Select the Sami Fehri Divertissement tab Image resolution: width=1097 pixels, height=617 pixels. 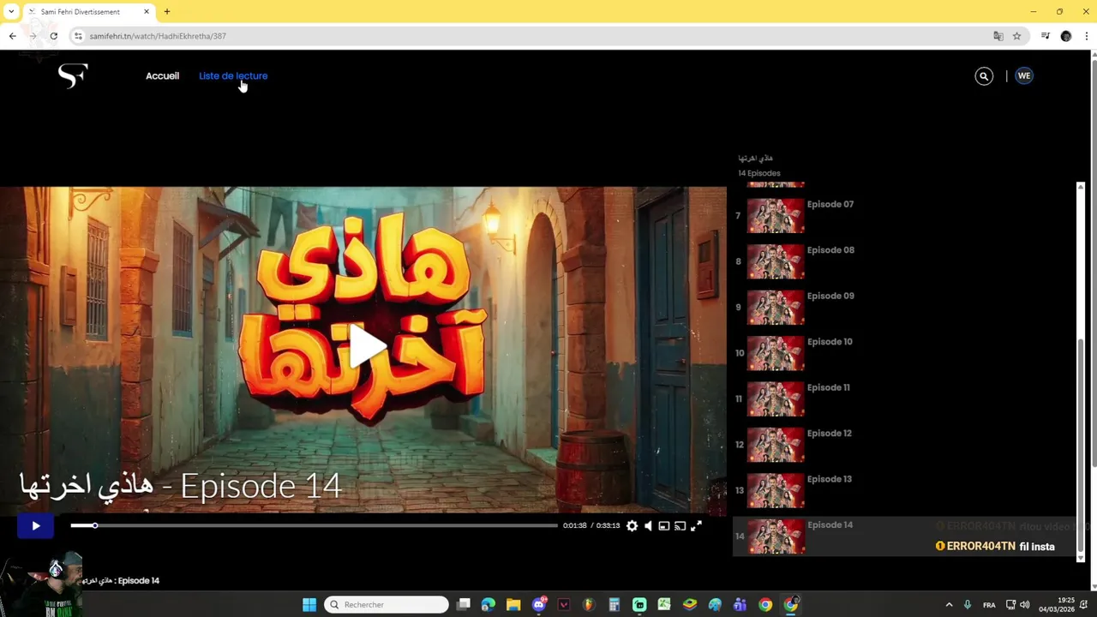pyautogui.click(x=87, y=12)
